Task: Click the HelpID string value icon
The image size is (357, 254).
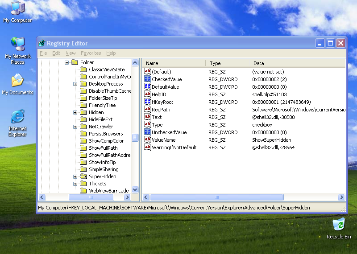Action: pyautogui.click(x=148, y=94)
